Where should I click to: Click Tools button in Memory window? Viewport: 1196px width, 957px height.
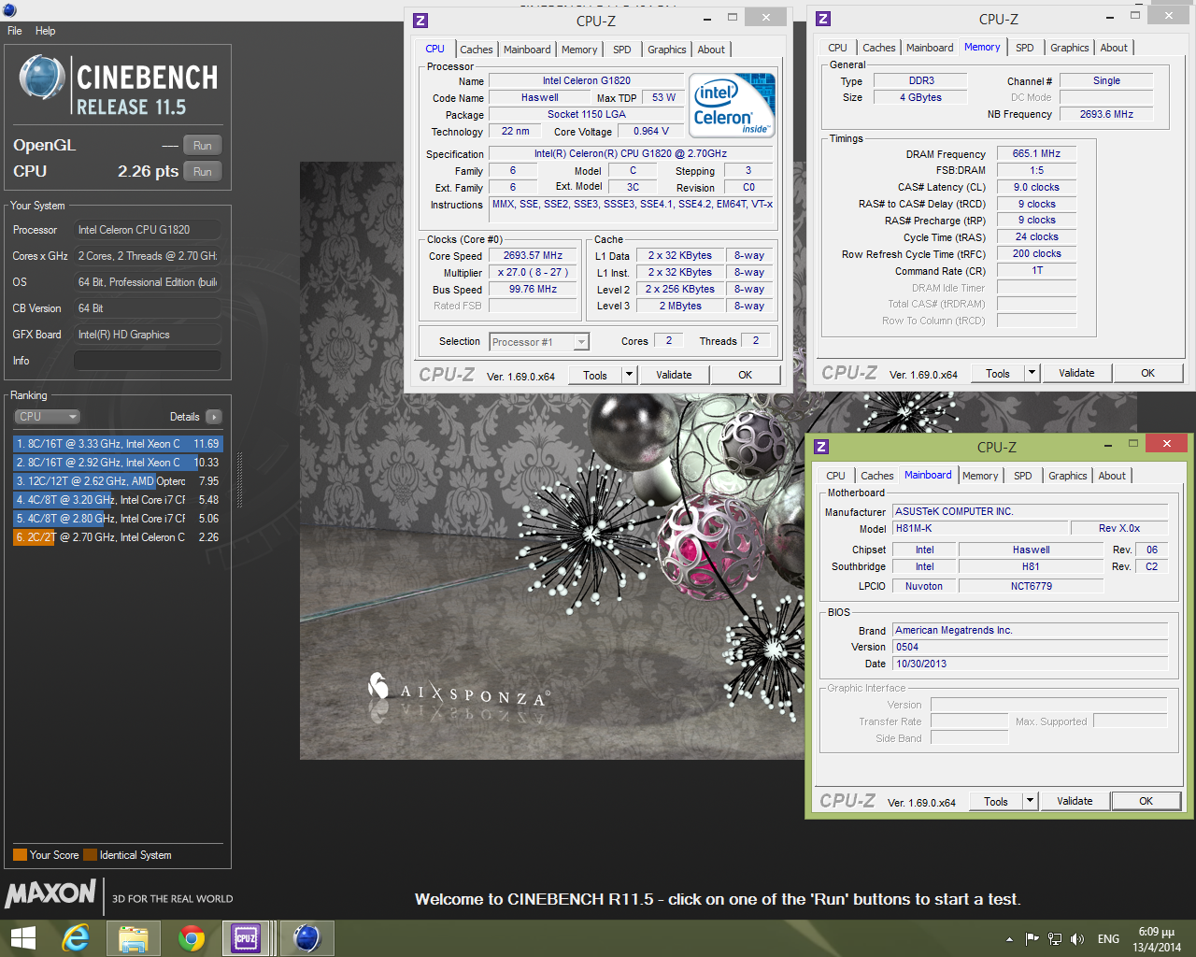998,373
